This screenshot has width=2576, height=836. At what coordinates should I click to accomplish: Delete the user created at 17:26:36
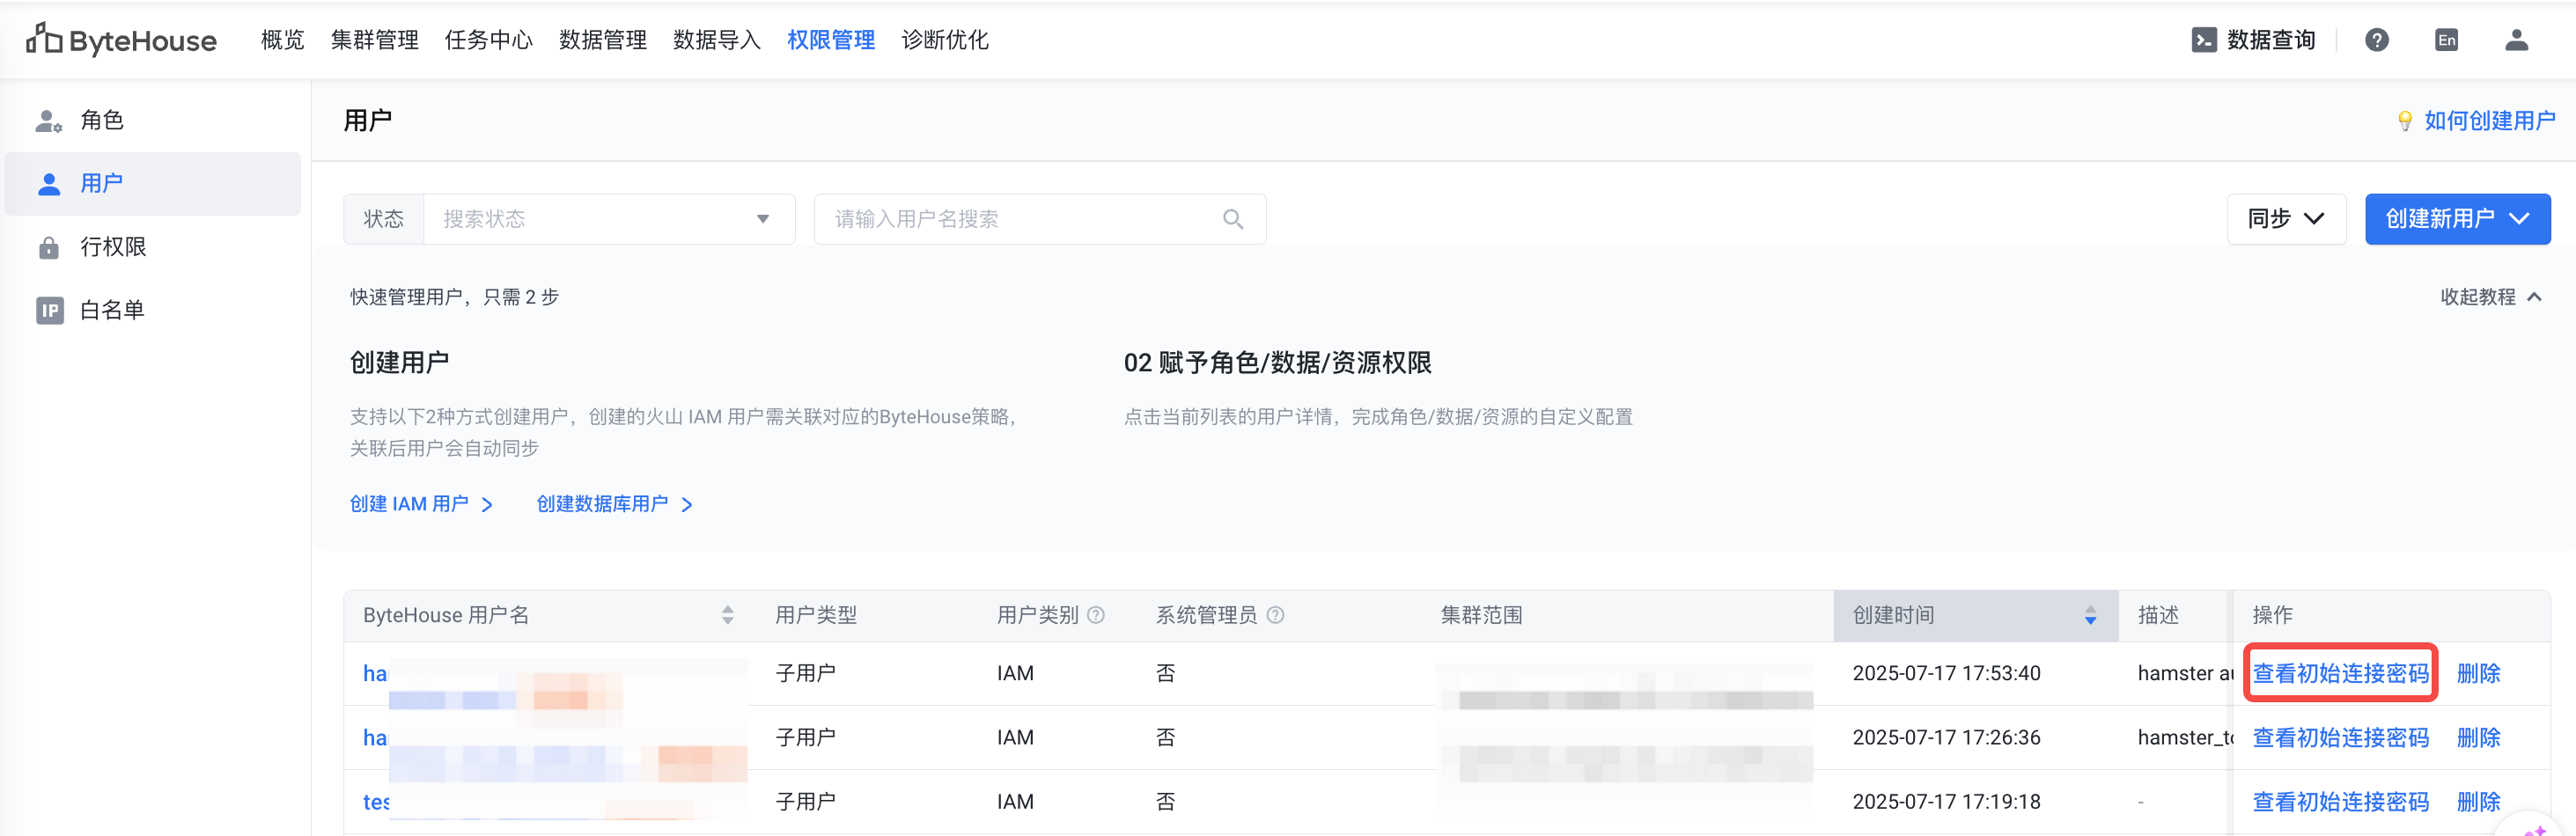2478,738
